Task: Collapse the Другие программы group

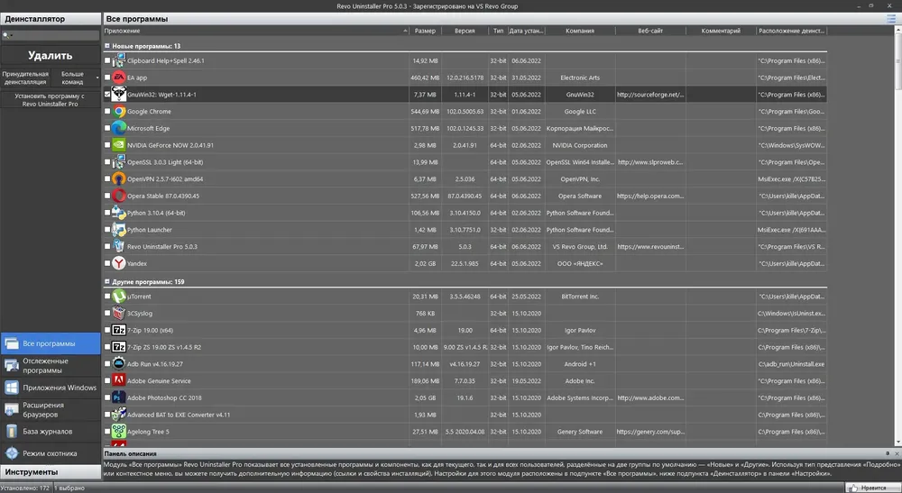Action: (x=107, y=281)
